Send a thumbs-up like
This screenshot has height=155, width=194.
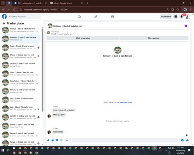click(187, 140)
